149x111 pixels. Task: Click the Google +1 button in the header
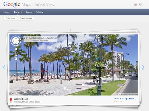136,4
